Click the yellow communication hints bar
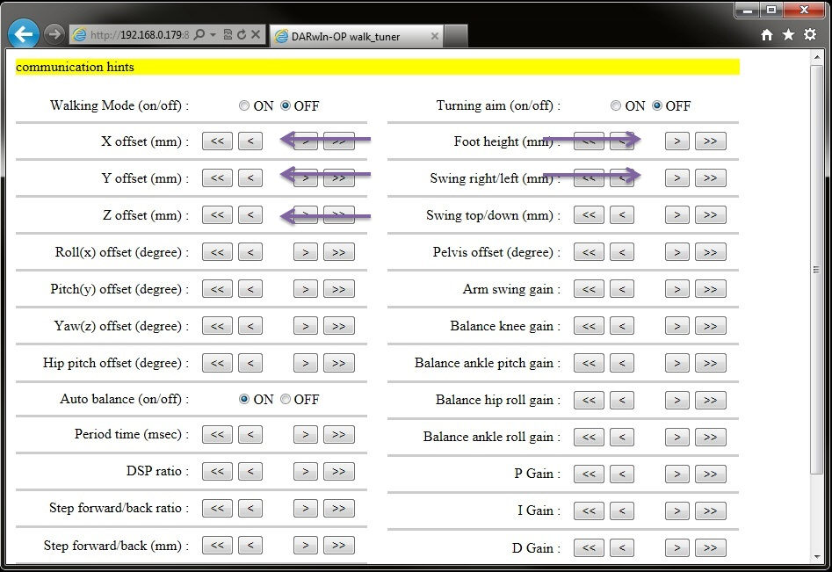This screenshot has height=572, width=832. pyautogui.click(x=377, y=67)
